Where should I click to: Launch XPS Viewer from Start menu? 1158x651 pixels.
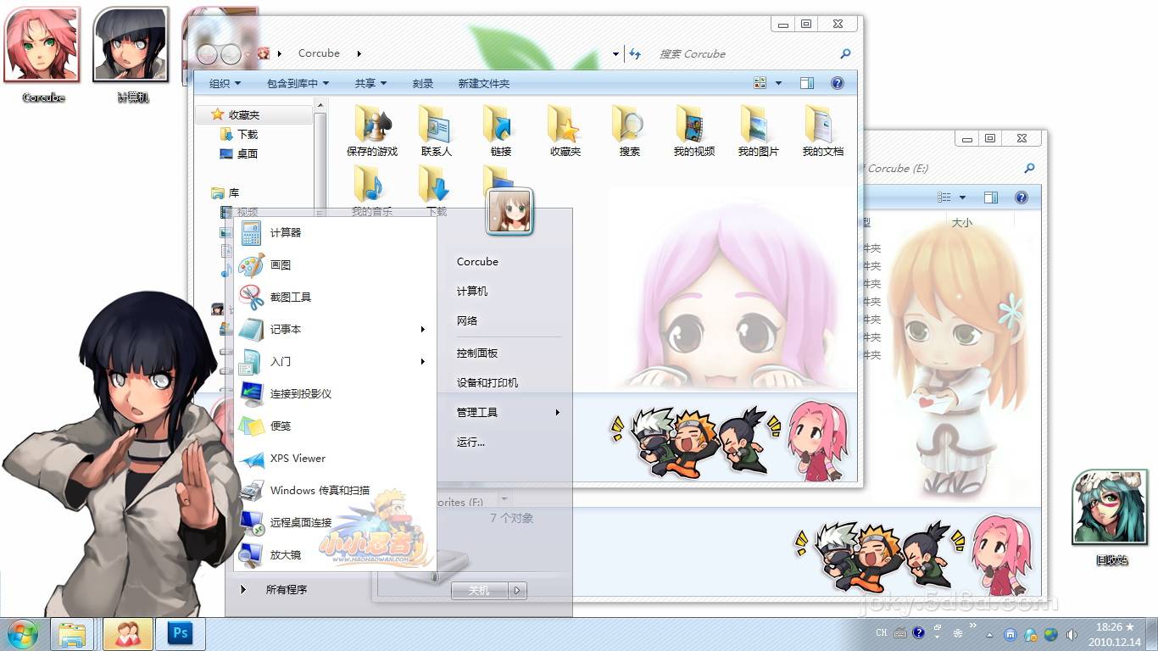(x=334, y=458)
